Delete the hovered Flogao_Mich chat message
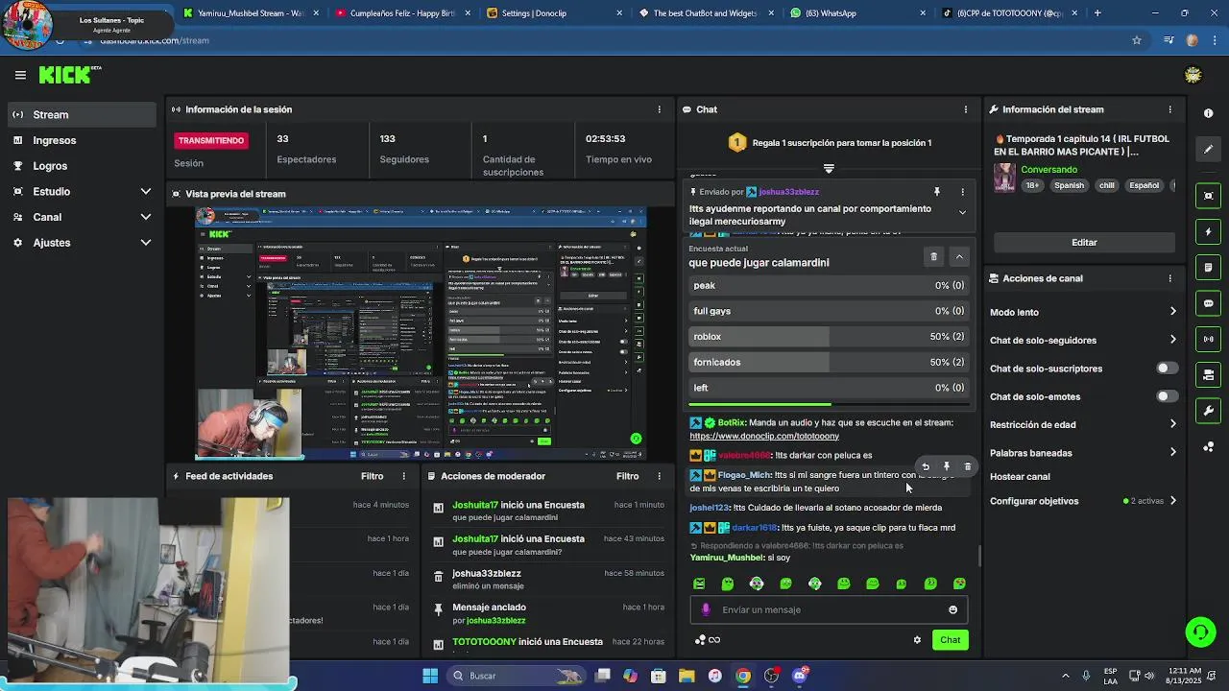Viewport: 1229px width, 691px height. 967,466
